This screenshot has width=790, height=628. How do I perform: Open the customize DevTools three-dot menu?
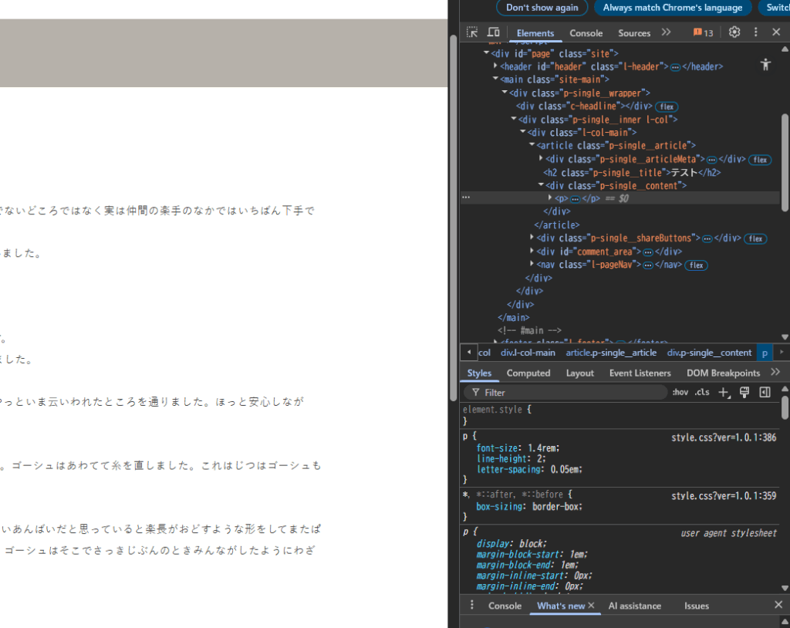coord(755,32)
